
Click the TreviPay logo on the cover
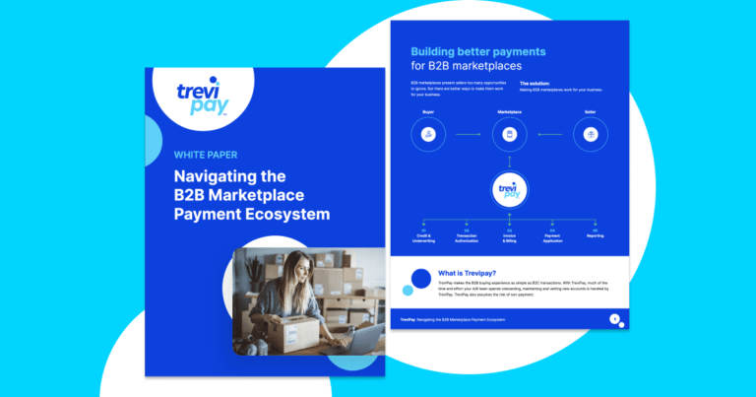tap(203, 96)
